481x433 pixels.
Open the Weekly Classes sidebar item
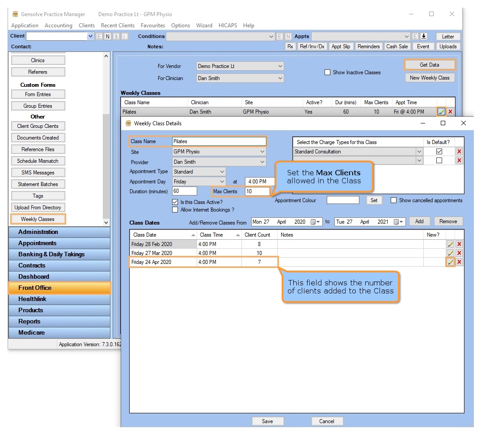38,219
